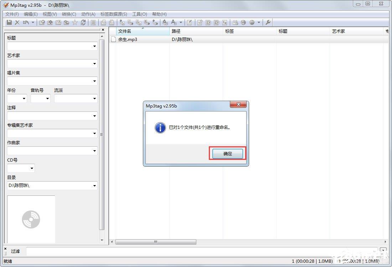Sort by the 文件名 column header
This screenshot has height=267, width=392.
coord(143,31)
